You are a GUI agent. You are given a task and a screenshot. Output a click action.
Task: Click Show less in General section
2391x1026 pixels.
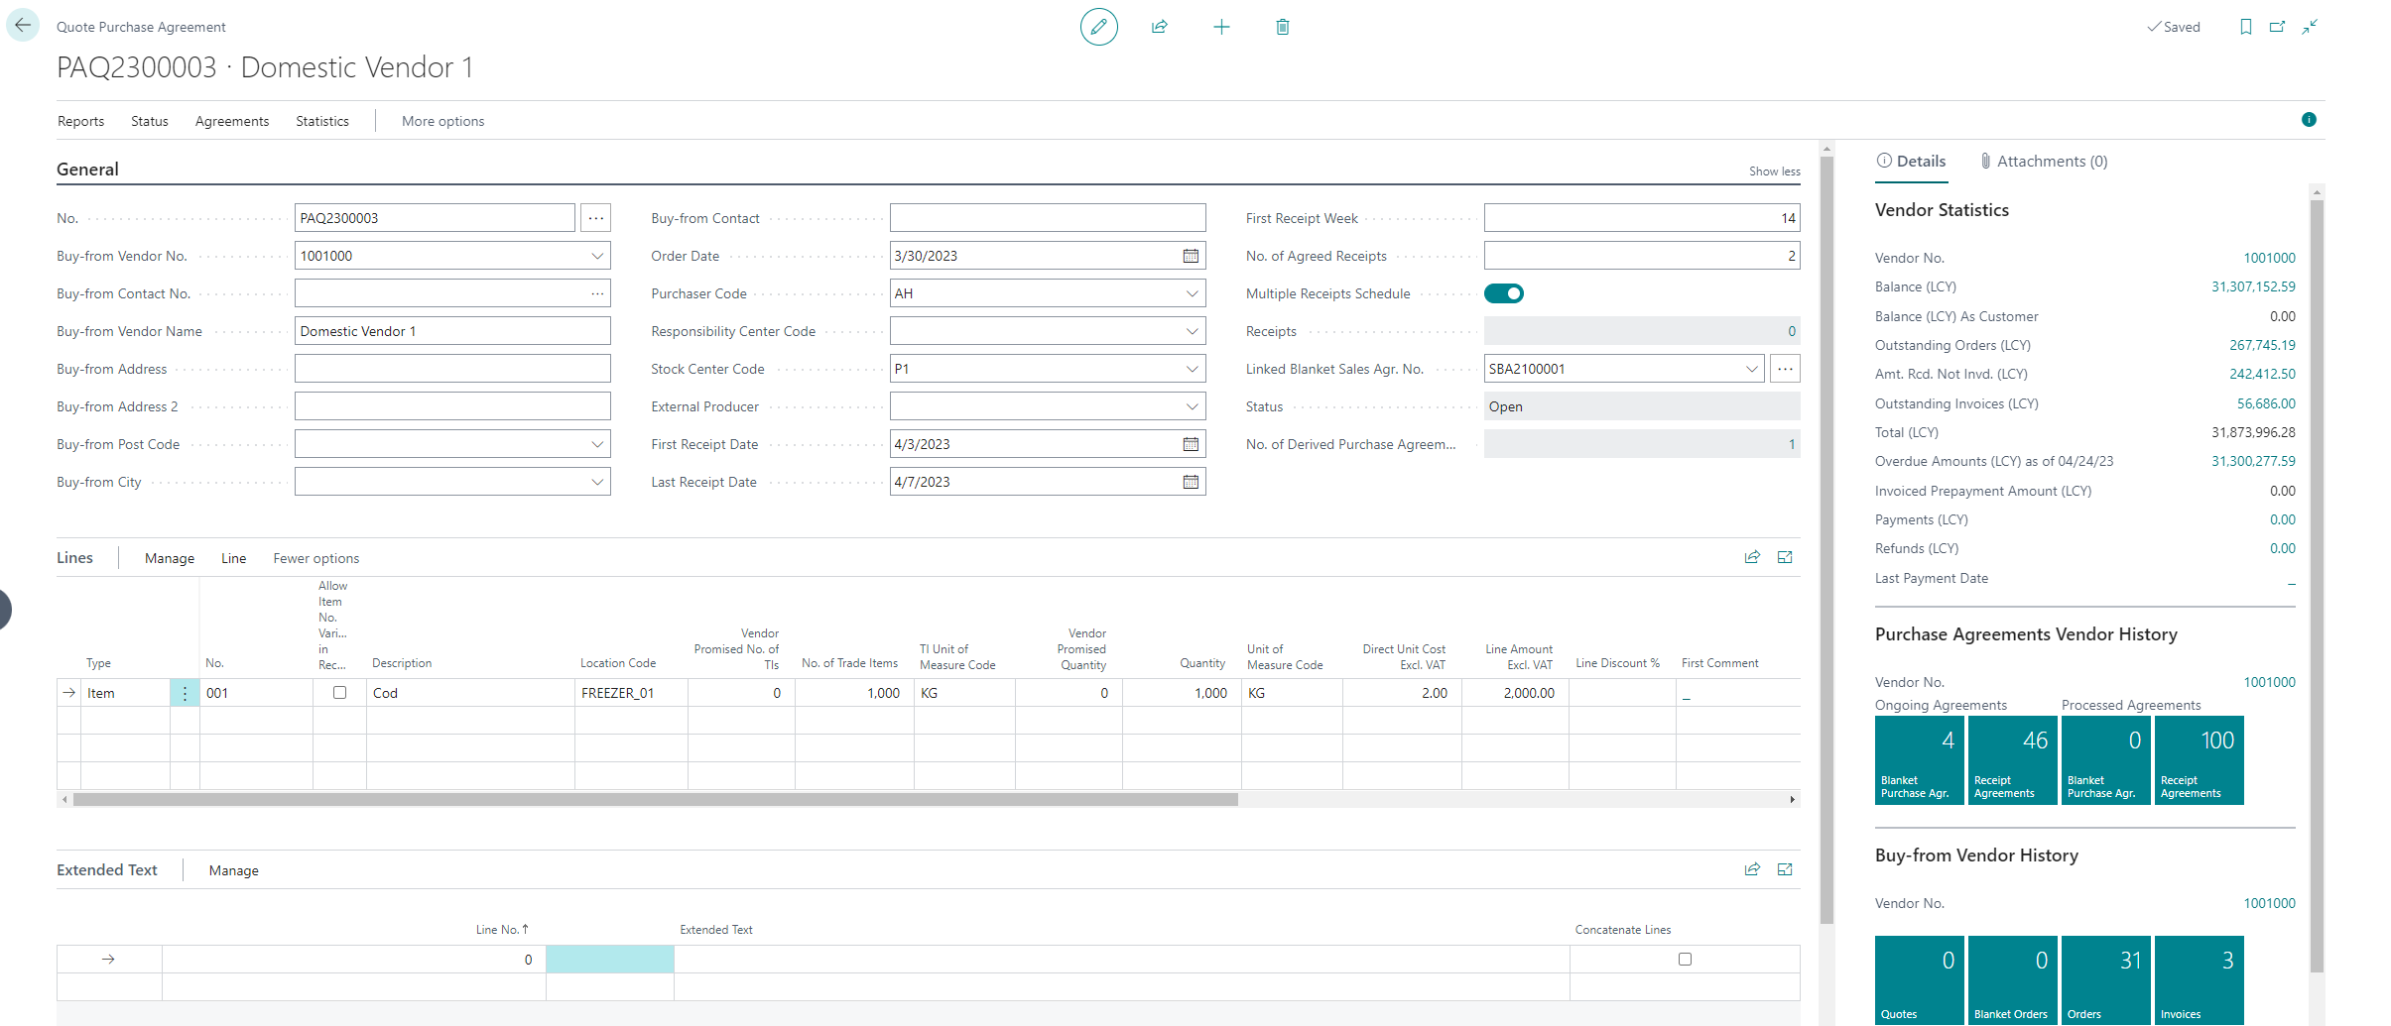click(1774, 171)
